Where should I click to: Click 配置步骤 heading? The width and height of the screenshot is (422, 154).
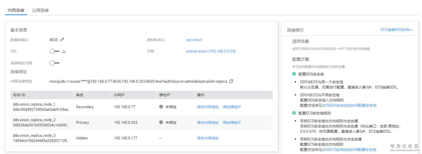(301, 59)
